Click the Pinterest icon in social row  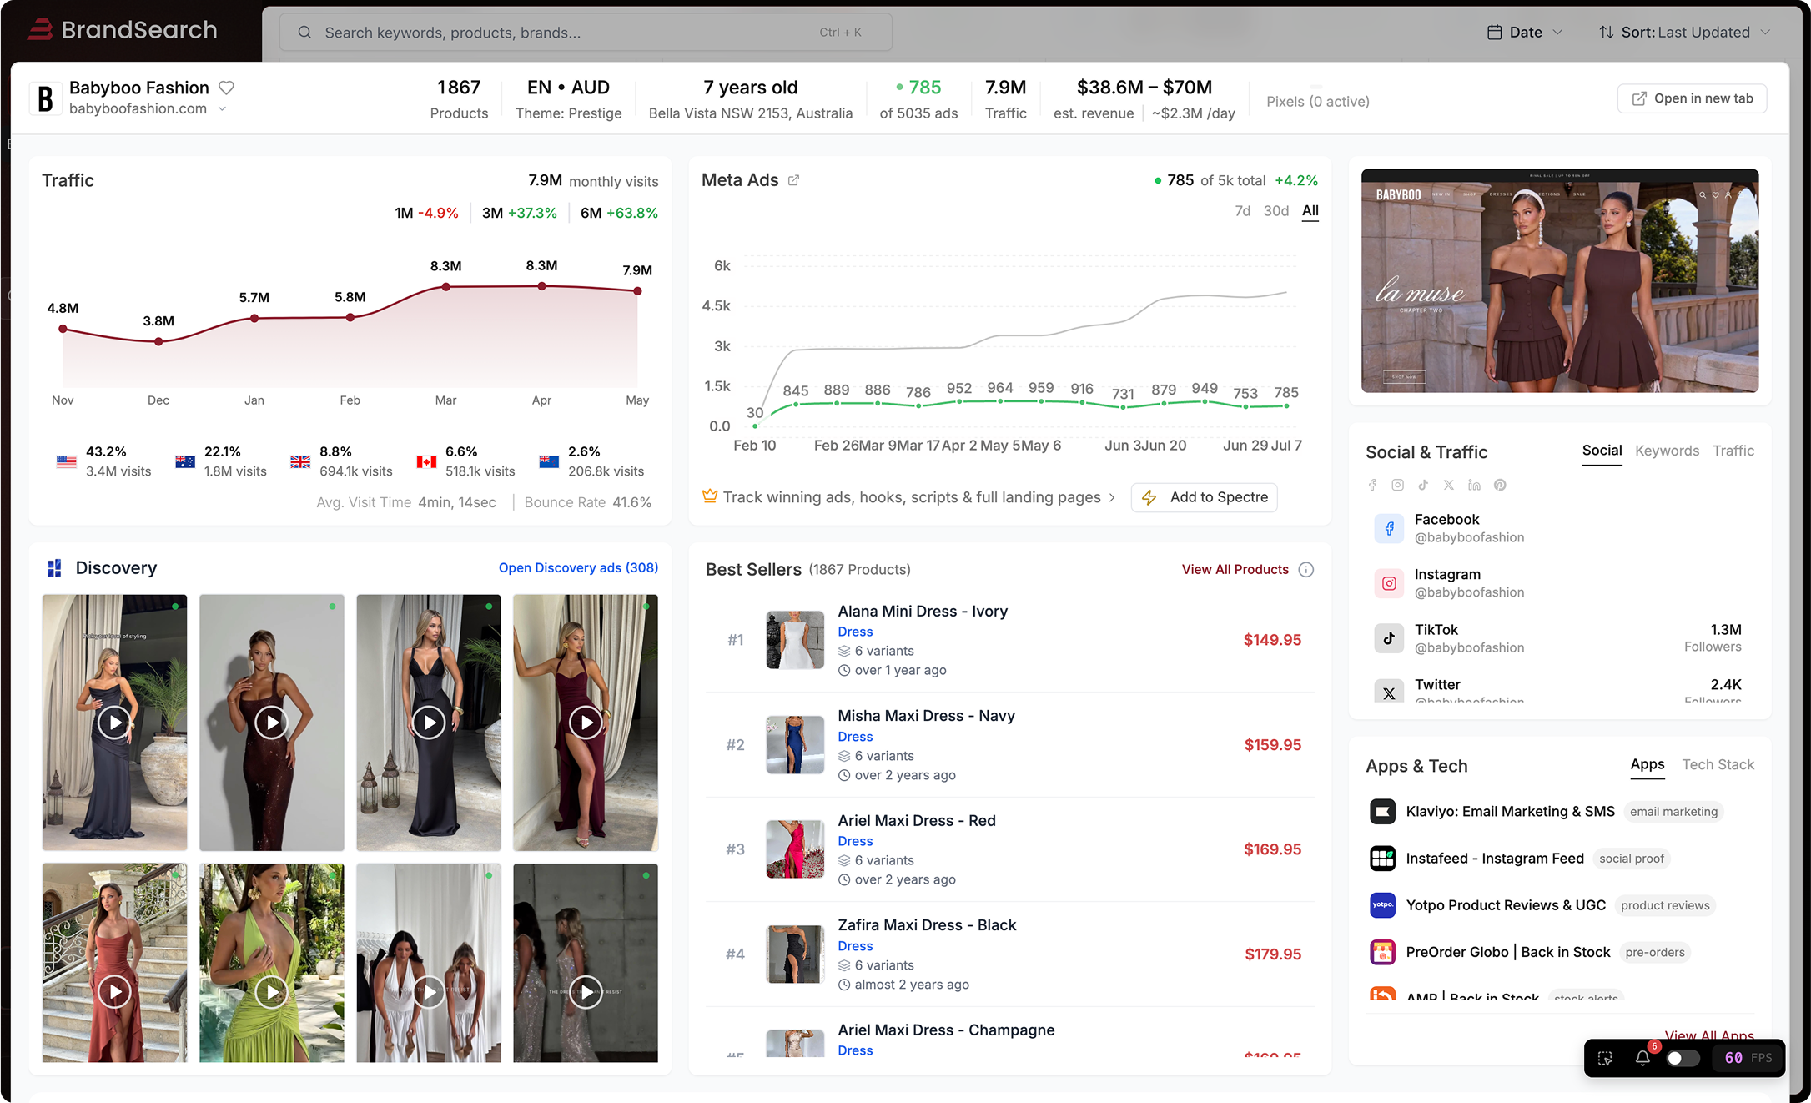tap(1500, 485)
